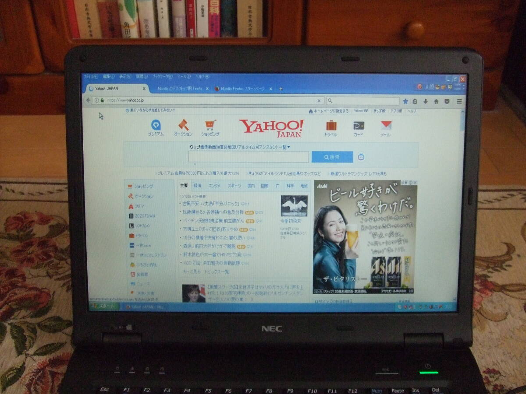Select the エンタメ news tab
Image resolution: width=526 pixels, height=394 pixels.
point(215,186)
